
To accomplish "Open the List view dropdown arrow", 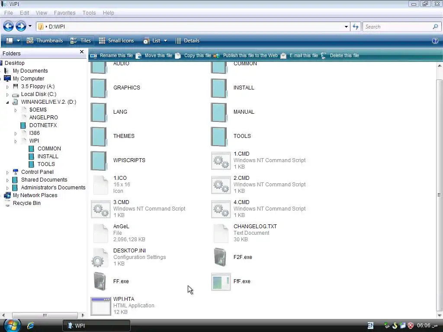I will pos(166,41).
